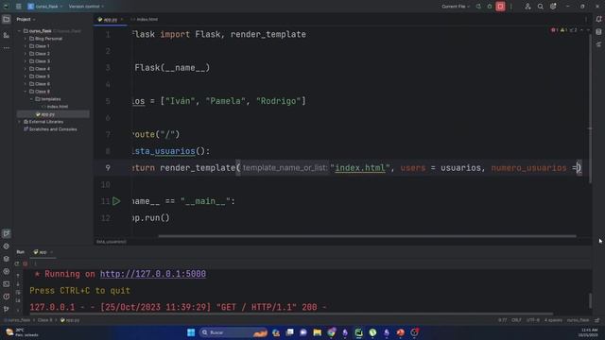
Task: Click rerun icon in Run panel toolbar
Action: [17, 264]
